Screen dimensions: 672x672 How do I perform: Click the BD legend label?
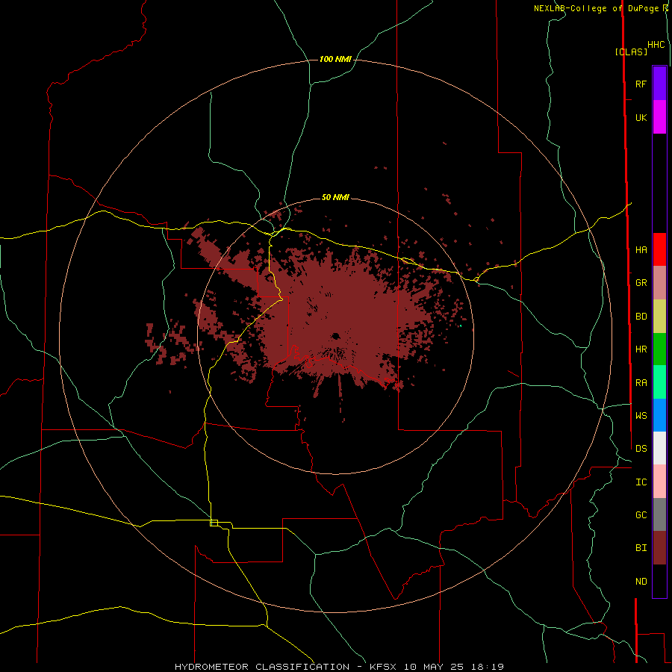(x=641, y=317)
